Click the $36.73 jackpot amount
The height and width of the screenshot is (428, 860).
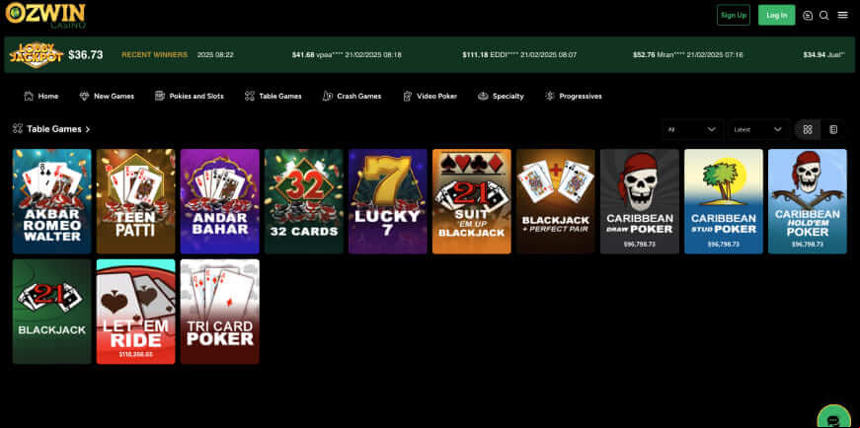(86, 55)
